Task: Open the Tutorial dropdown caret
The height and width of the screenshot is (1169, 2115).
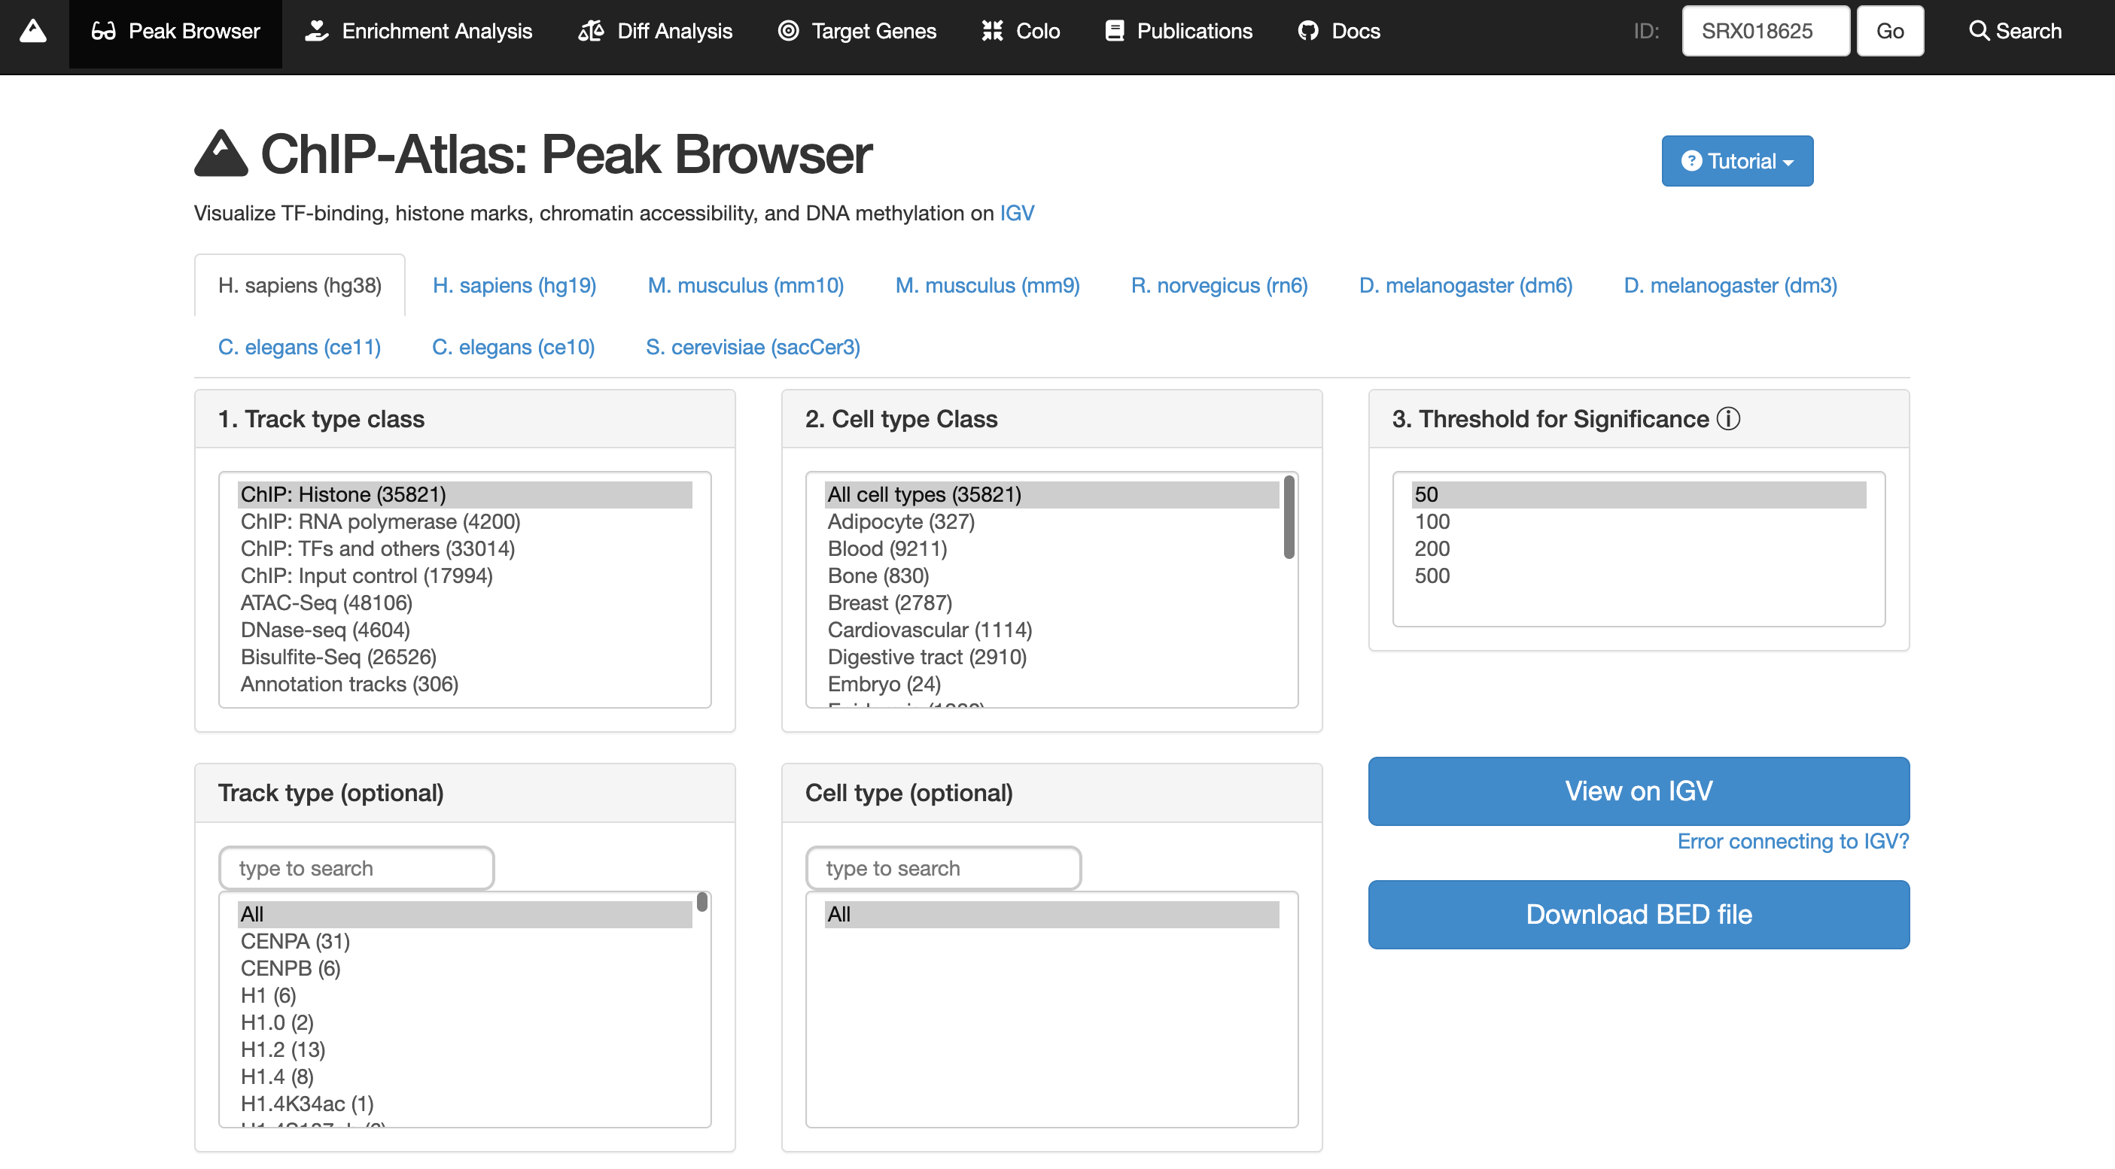Action: click(x=1788, y=162)
